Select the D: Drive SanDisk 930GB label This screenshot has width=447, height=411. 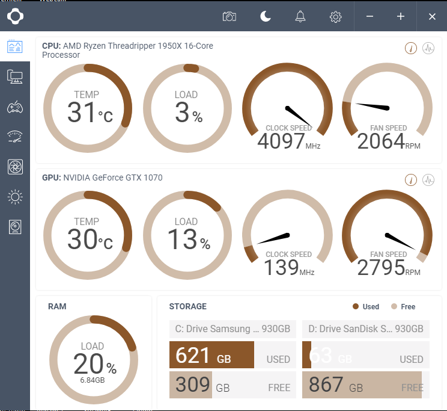(x=366, y=329)
